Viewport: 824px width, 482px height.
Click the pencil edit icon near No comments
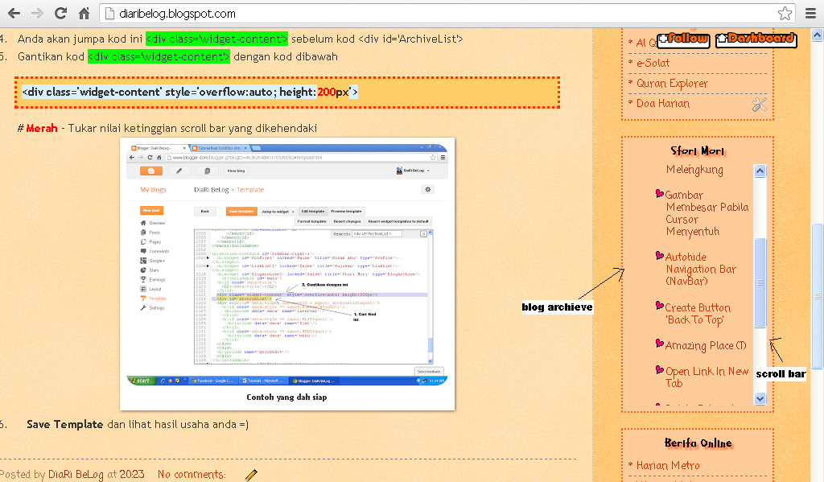pyautogui.click(x=249, y=474)
